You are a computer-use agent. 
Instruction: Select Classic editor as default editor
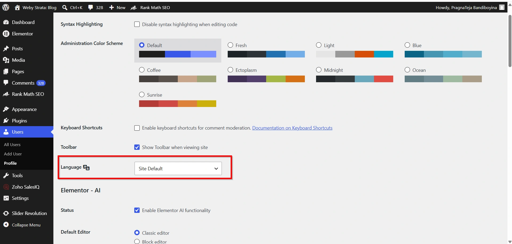[137, 233]
